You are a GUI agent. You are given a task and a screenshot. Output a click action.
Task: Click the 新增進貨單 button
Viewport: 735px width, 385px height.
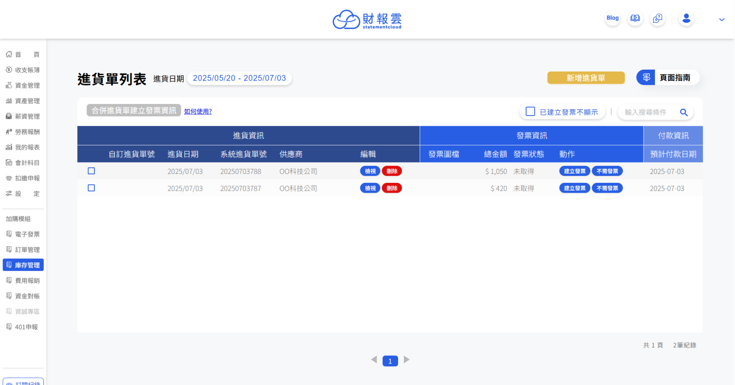[586, 78]
